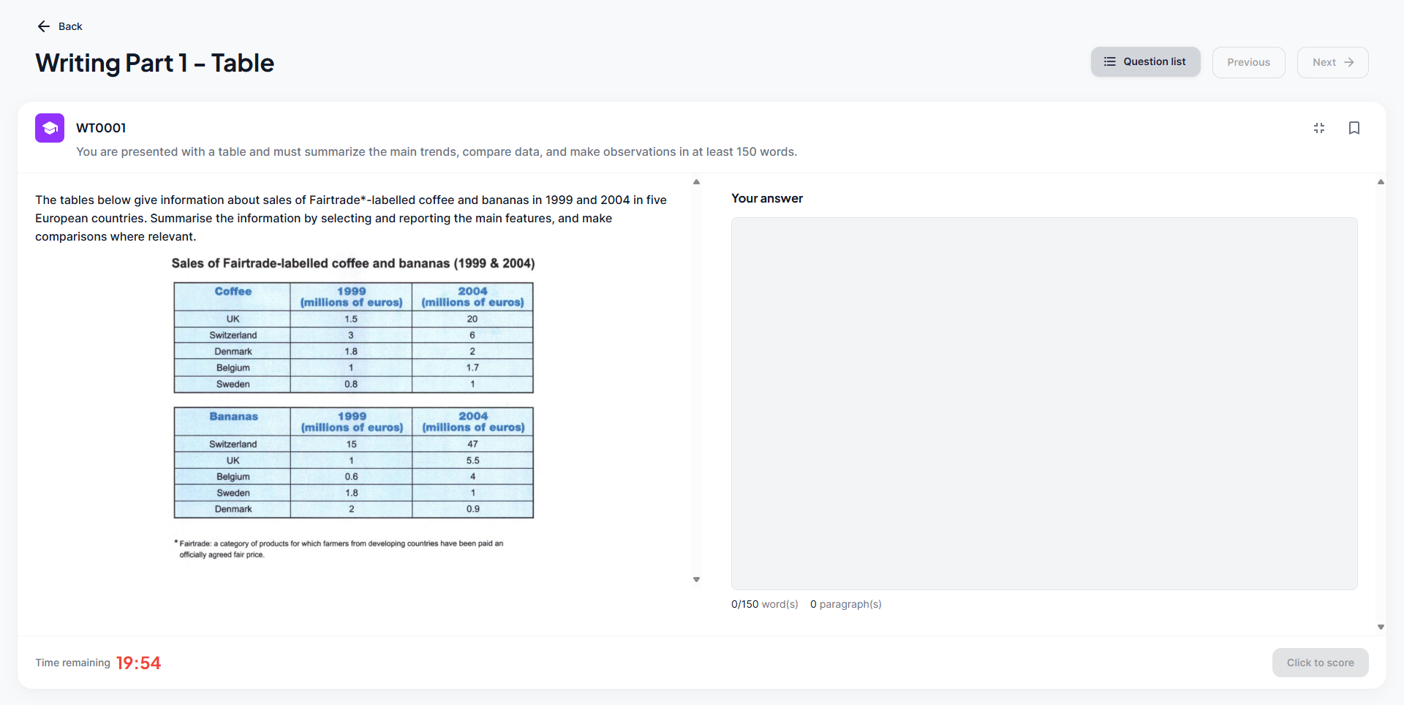Viewport: 1404px width, 705px height.
Task: Click the Time remaining label
Action: tap(72, 663)
